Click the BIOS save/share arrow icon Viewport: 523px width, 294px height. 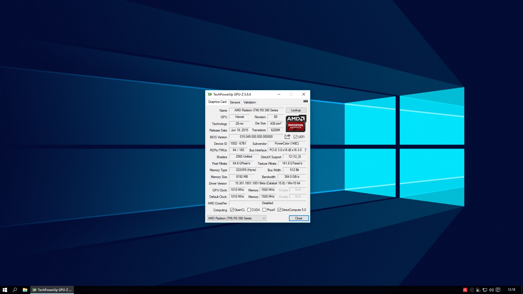tap(287, 137)
